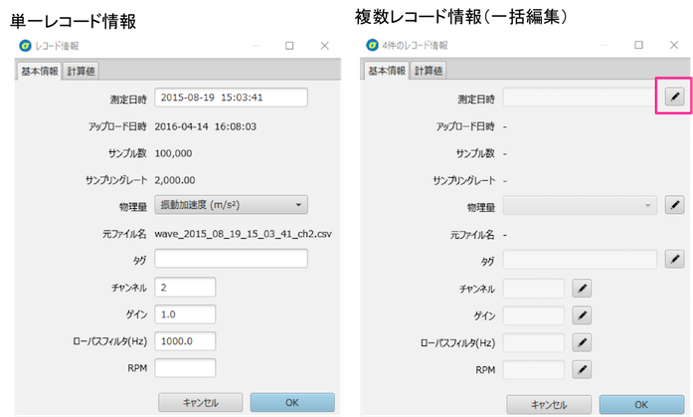Click the 測定日時 field showing 2015-08-19 15:03:41
Image resolution: width=693 pixels, height=417 pixels.
tap(231, 98)
